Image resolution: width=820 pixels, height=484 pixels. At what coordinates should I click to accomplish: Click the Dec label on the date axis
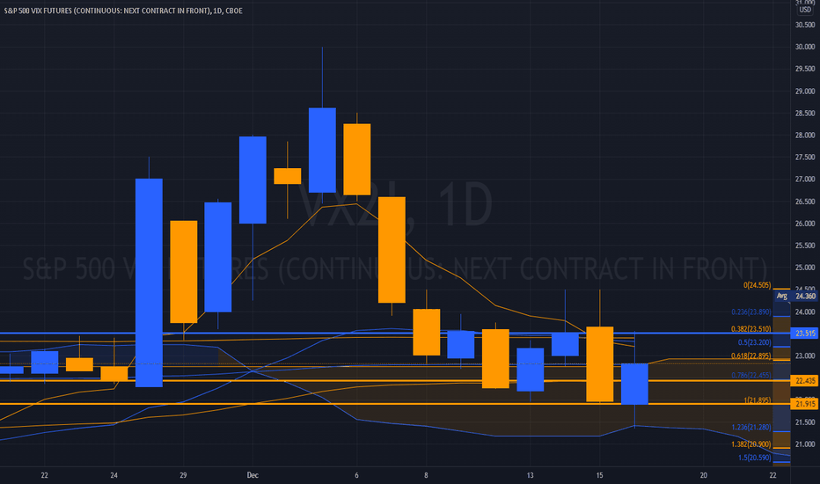(253, 475)
